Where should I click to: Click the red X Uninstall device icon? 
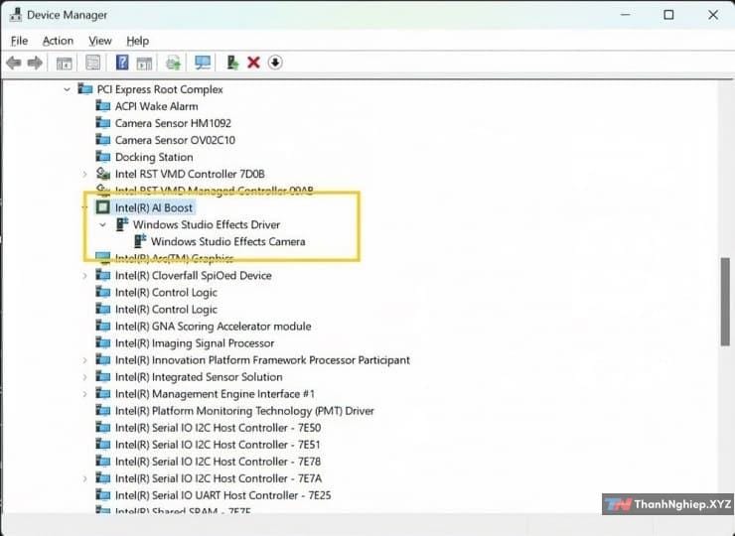coord(253,63)
